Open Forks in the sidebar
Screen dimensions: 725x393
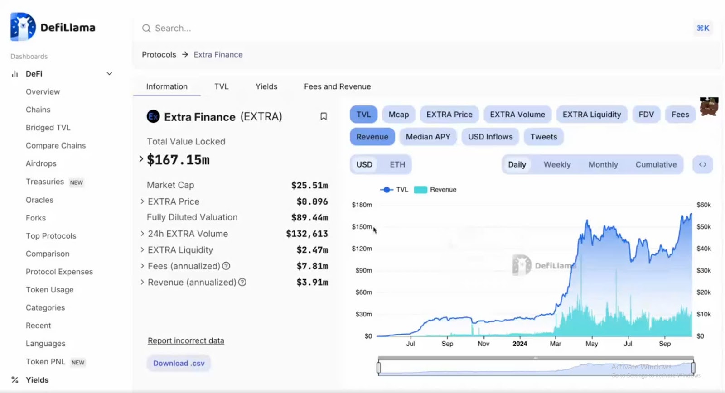(36, 218)
